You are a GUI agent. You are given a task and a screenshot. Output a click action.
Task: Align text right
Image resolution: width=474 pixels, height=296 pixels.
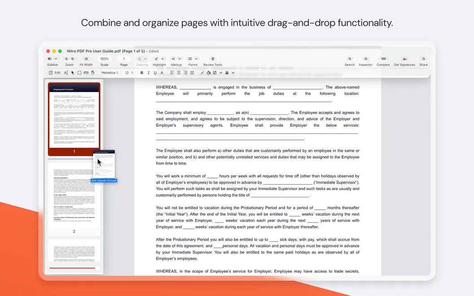(185, 73)
